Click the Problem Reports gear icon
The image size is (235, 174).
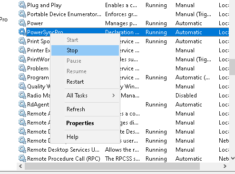point(22,68)
